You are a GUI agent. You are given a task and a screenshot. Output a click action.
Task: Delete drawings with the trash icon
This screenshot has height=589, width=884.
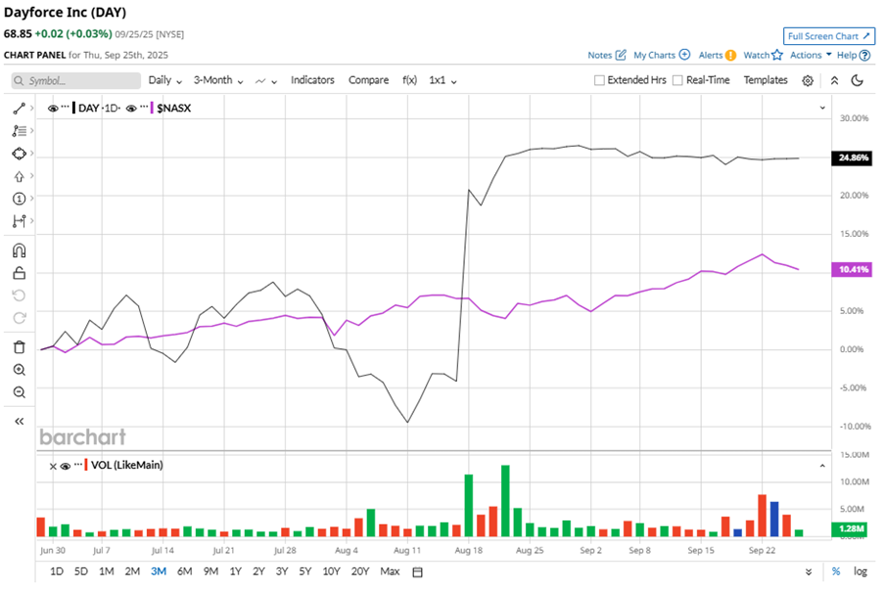pos(19,347)
